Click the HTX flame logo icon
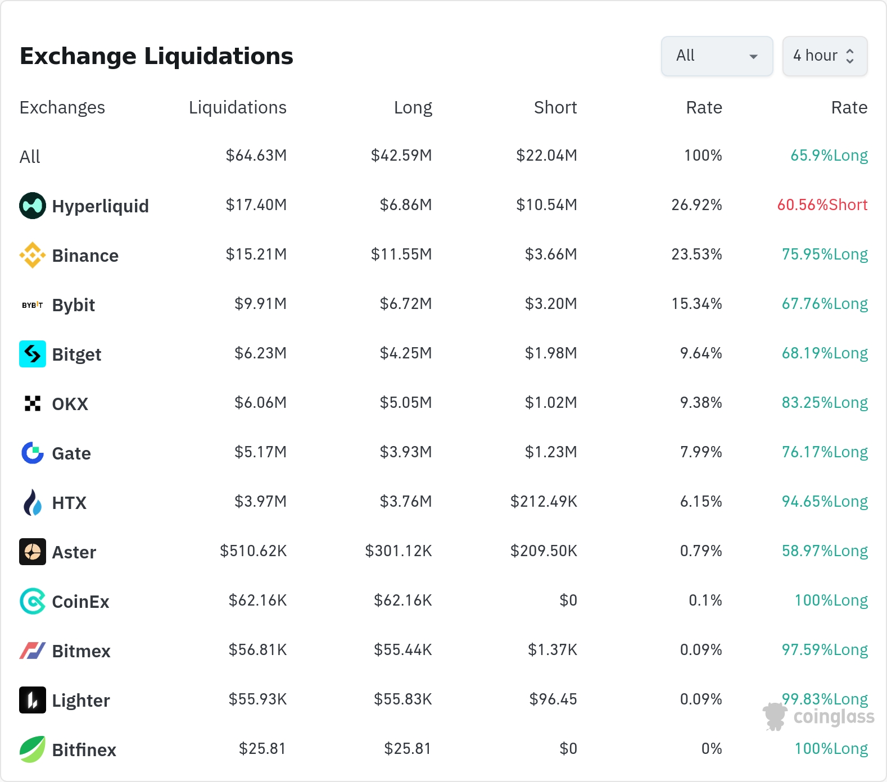This screenshot has width=887, height=782. pos(33,502)
